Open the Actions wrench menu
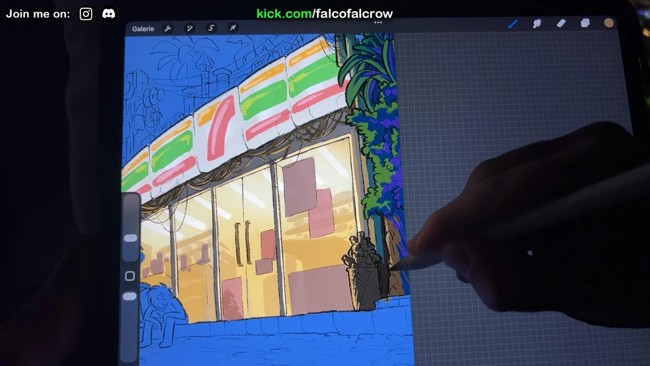Screen dimensions: 650x366 [x=168, y=28]
